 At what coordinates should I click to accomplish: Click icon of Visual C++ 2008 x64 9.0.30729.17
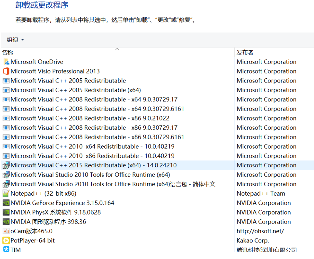pyautogui.click(x=6, y=99)
